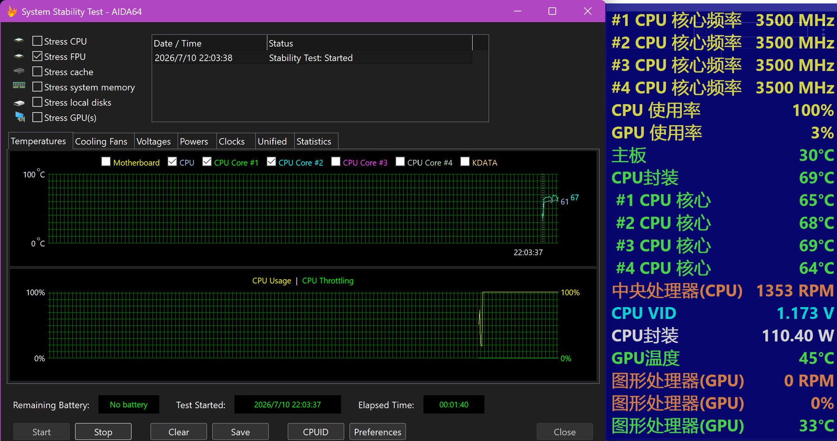This screenshot has width=837, height=441.
Task: Save the stability test results
Action: pos(241,432)
